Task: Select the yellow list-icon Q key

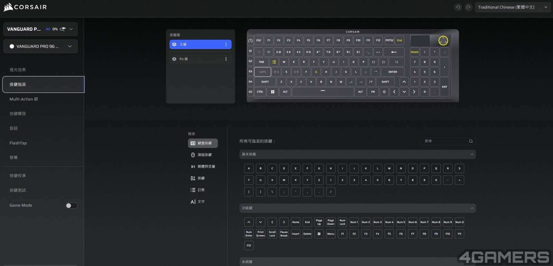Action: (x=274, y=62)
